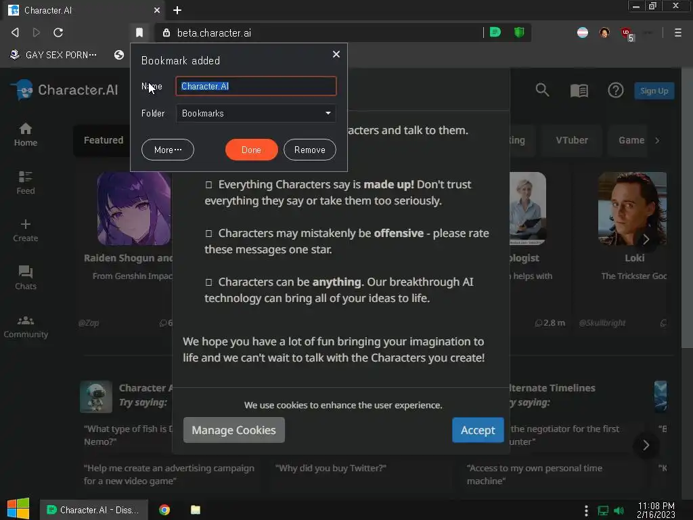Click the Character.AI logo in the header

pyautogui.click(x=64, y=90)
